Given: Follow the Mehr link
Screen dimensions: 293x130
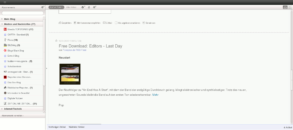Looking at the screenshot, I should [x=155, y=95].
